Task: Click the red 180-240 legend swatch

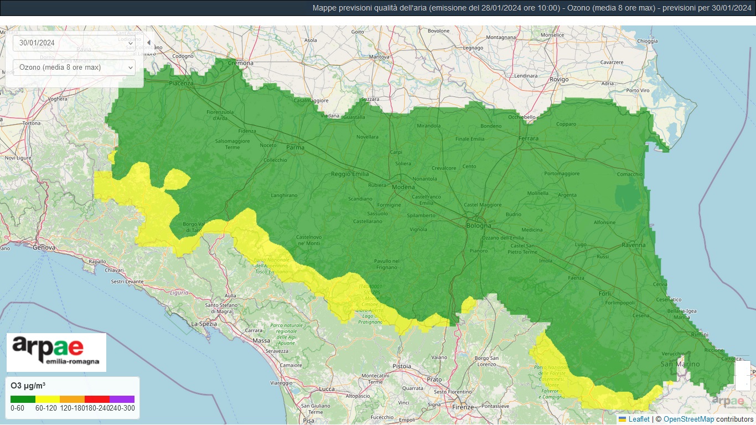Action: tap(97, 398)
